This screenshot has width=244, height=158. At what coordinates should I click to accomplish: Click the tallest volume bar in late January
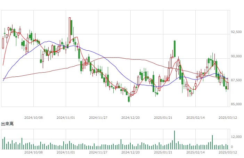174,140
